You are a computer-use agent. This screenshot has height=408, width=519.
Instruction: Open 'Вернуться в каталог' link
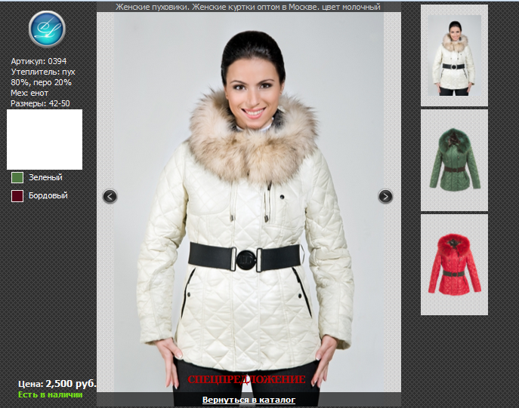click(249, 400)
